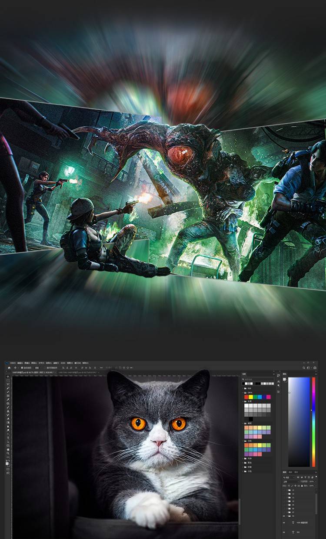Open the layer blend mode dropdown
Viewport: 326px width, 539px height.
(290, 482)
